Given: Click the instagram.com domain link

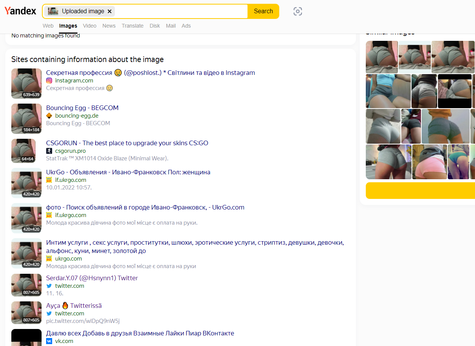Looking at the screenshot, I should click(74, 81).
